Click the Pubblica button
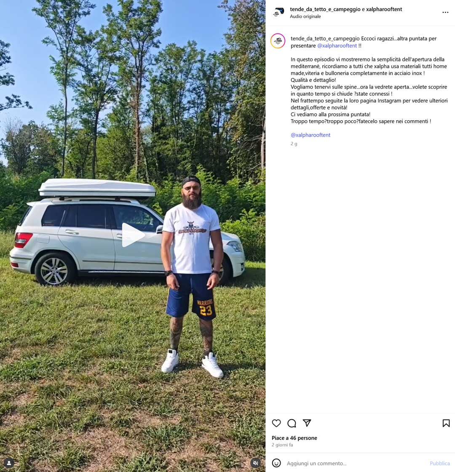Viewport: 455px width, 472px height. (440, 463)
